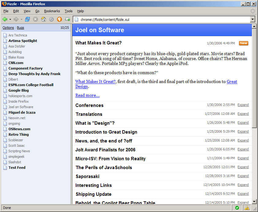Click the page icon beside Neowin.net
The width and height of the screenshot is (258, 212).
point(5,118)
